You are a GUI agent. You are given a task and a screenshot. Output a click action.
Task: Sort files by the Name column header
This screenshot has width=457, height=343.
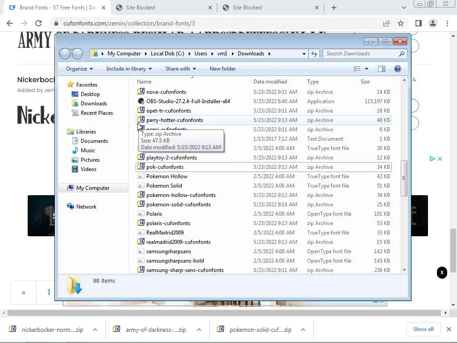(192, 82)
